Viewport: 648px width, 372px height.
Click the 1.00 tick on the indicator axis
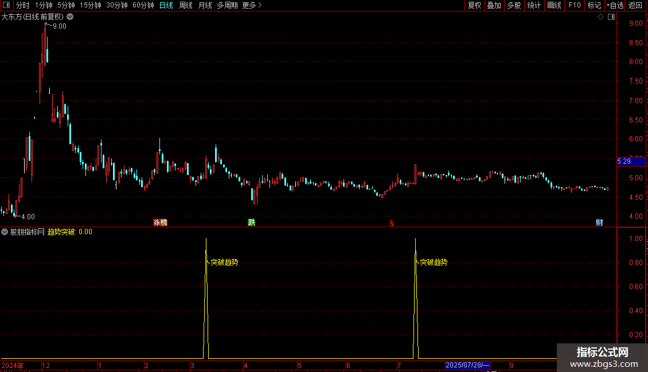635,239
